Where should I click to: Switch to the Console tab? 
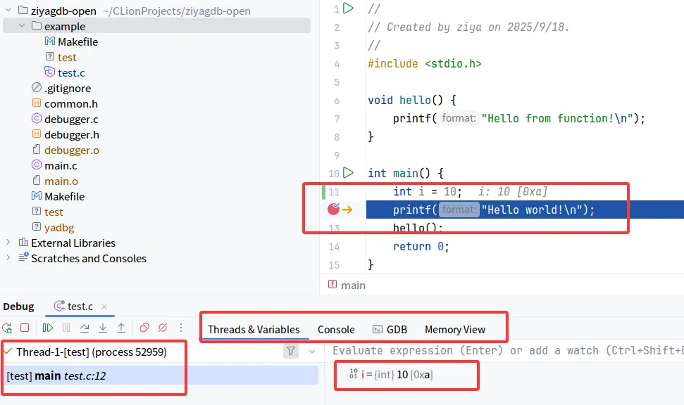click(x=336, y=330)
